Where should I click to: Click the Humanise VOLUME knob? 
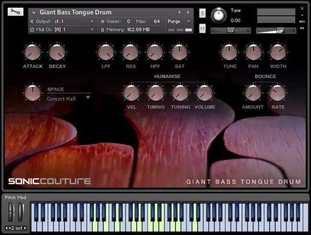pos(205,93)
